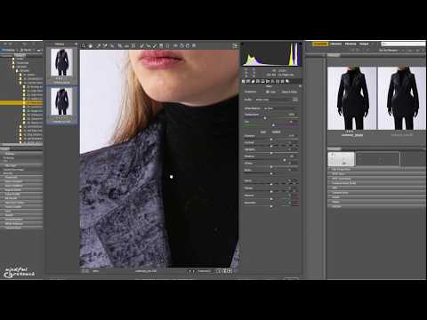Viewport: 427px width, 320px height.
Task: Toggle Camera Raw full screen mode
Action: pyautogui.click(x=235, y=45)
